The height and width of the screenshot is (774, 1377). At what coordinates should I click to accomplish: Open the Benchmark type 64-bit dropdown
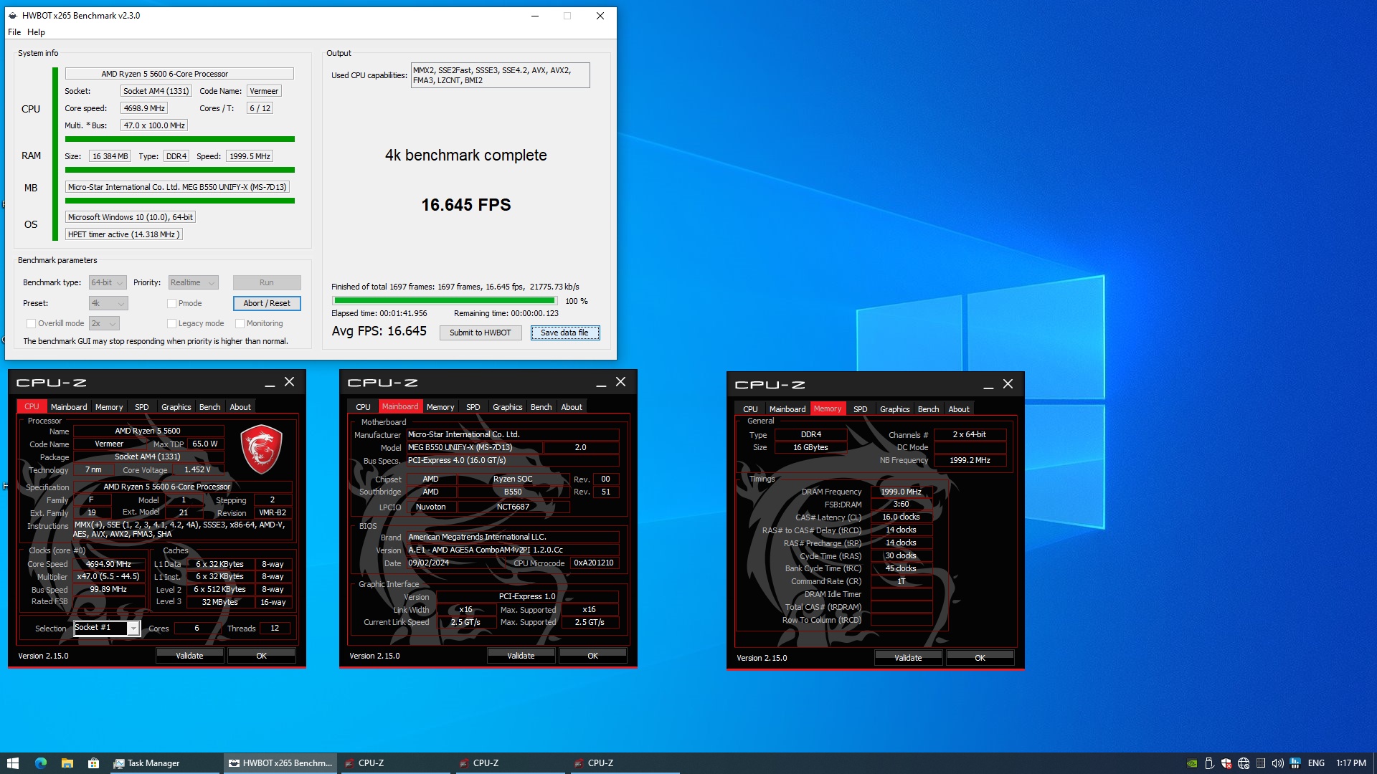coord(108,283)
